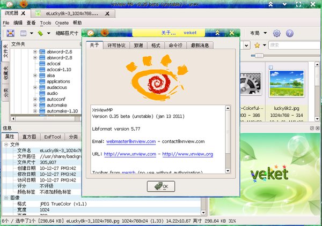Expand the audacious folder node
This screenshot has height=226, width=322.
point(35,87)
